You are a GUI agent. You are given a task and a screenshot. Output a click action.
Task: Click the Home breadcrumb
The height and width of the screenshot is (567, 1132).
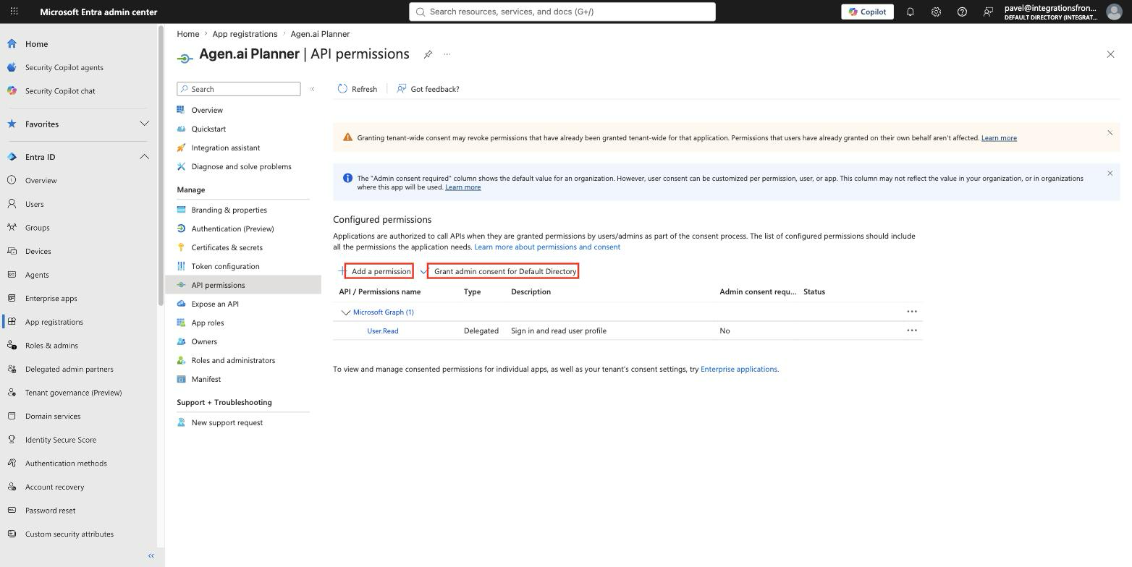[187, 34]
